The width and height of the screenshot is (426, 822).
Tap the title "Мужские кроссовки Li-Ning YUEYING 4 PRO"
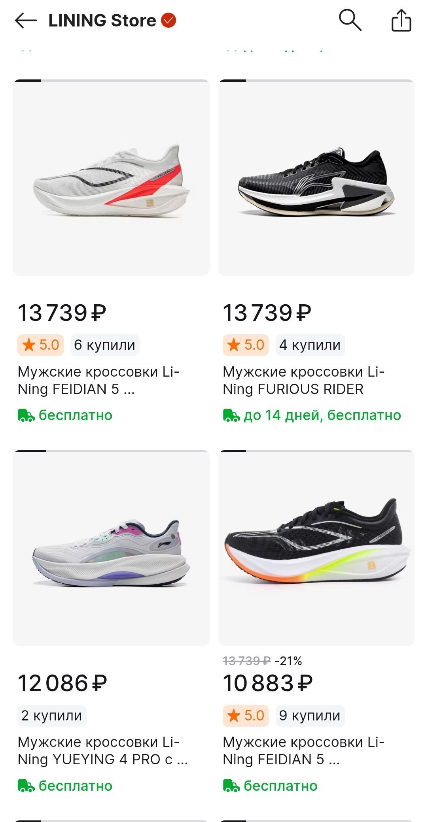click(x=102, y=750)
